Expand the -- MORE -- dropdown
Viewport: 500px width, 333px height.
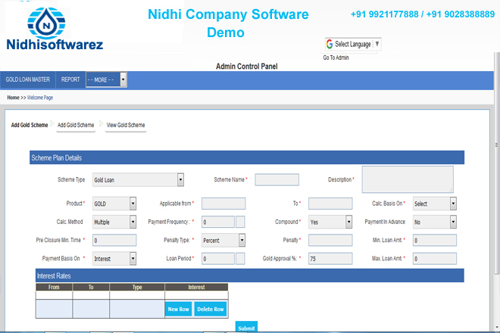click(x=107, y=79)
